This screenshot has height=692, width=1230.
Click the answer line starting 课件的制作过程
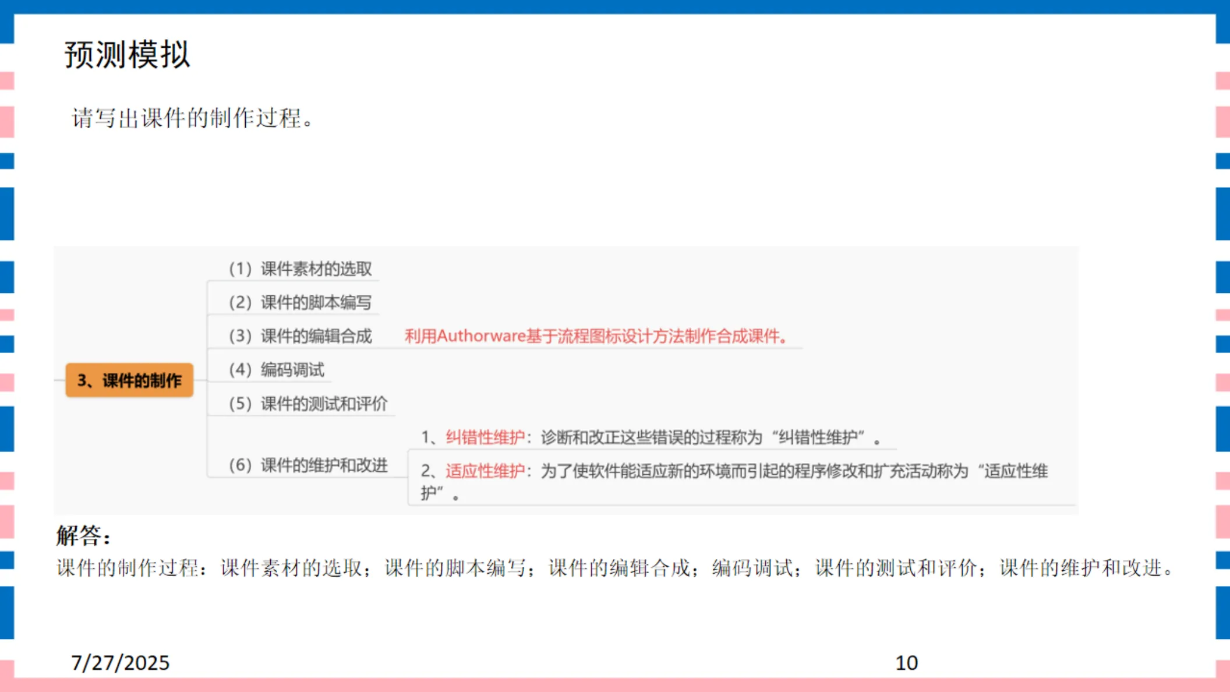[x=615, y=568]
